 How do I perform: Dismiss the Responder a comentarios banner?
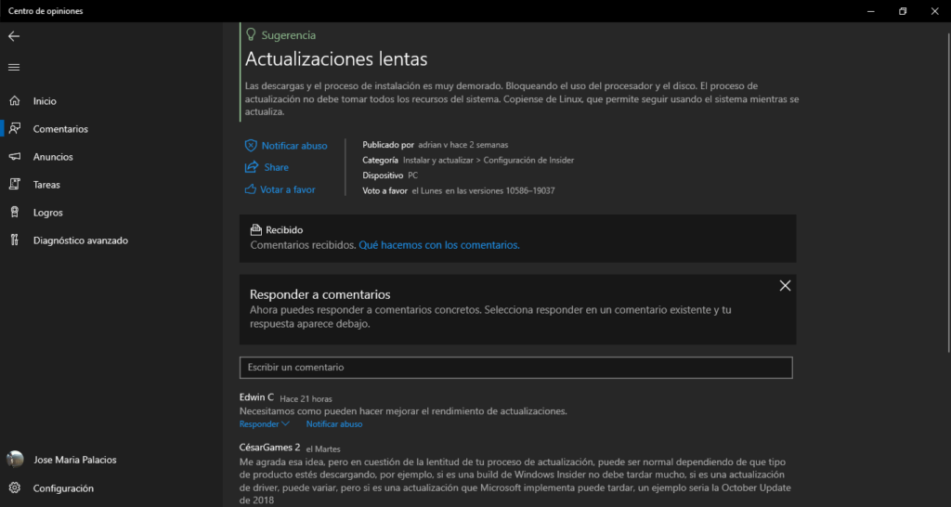[x=785, y=286]
